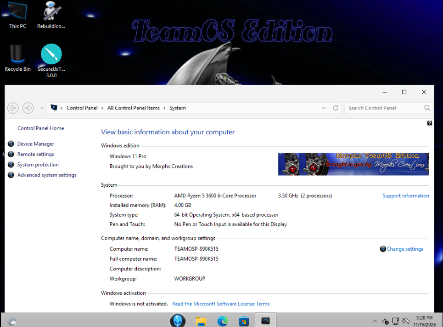Screen dimensions: 443x327
Task: Select the Control Panel breadcrumb
Action: 82,108
